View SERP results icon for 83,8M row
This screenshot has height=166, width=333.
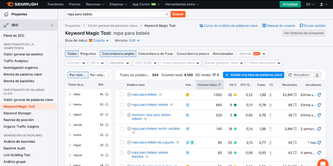295,95
